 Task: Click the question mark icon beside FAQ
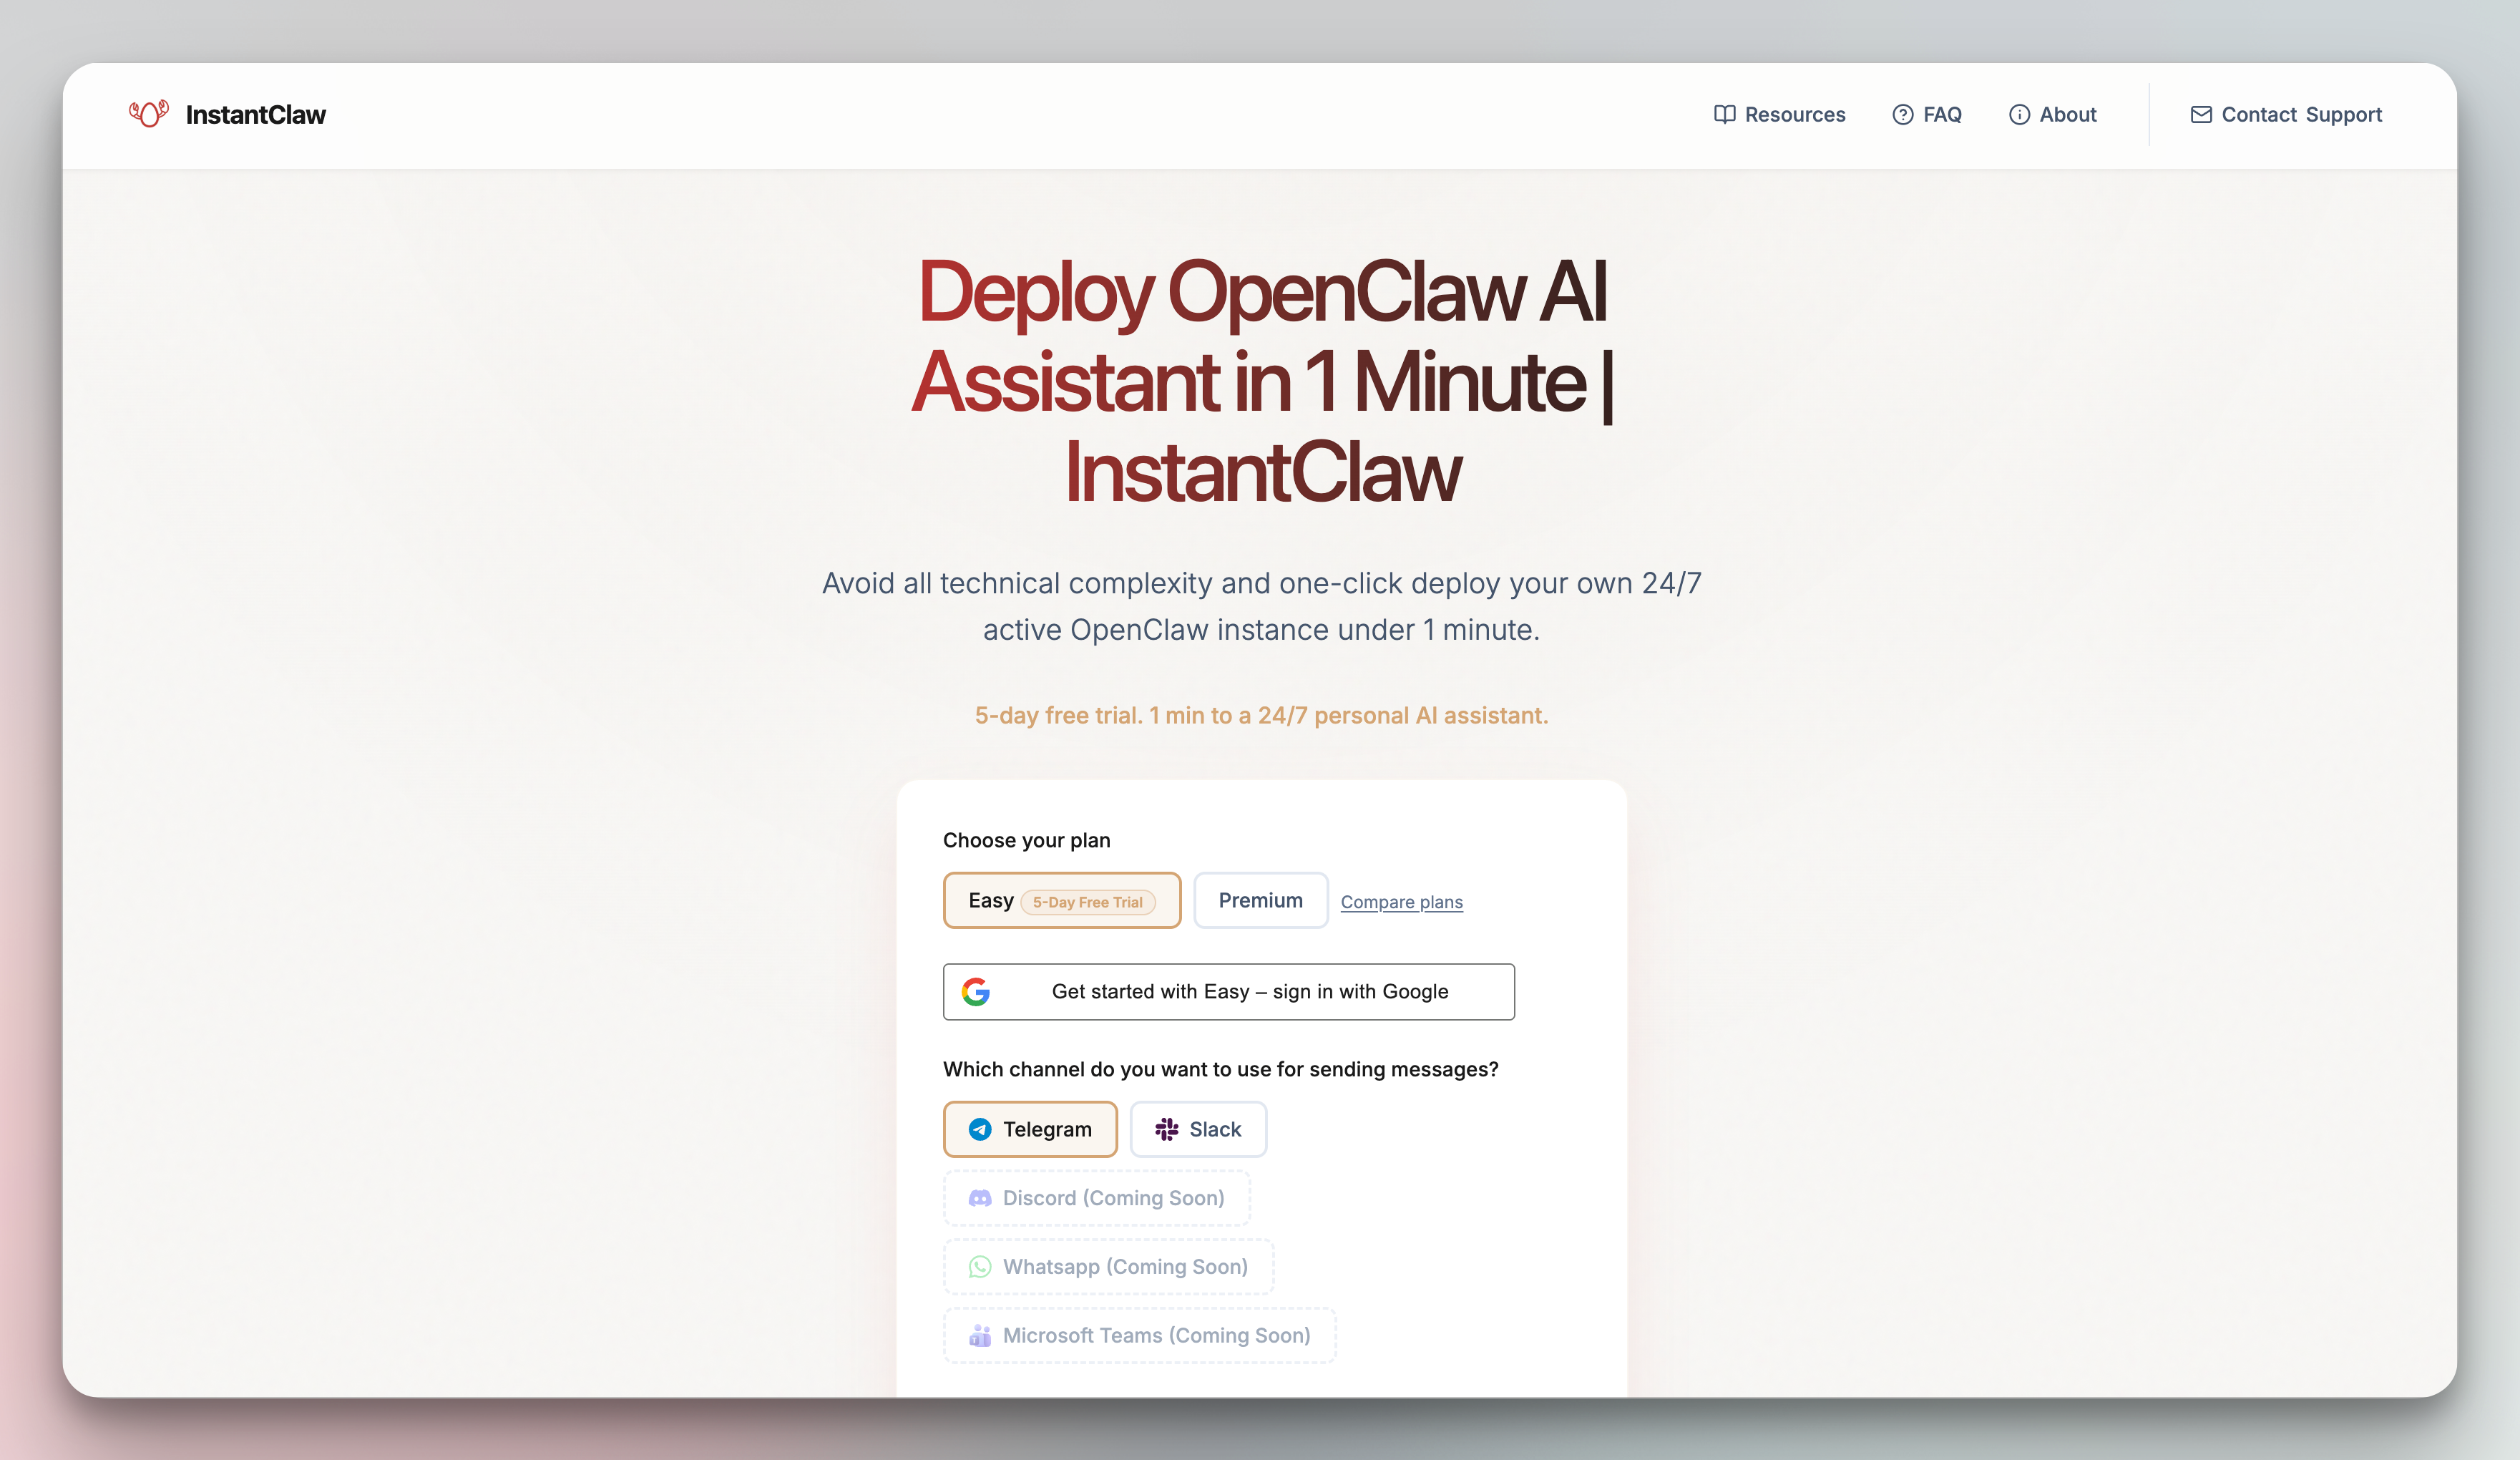pos(1902,114)
